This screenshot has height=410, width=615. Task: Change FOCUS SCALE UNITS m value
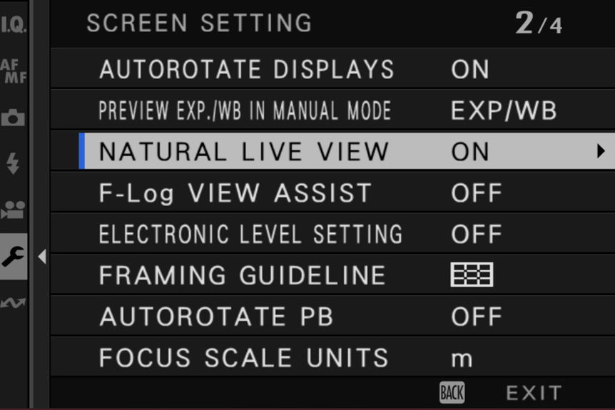click(462, 359)
